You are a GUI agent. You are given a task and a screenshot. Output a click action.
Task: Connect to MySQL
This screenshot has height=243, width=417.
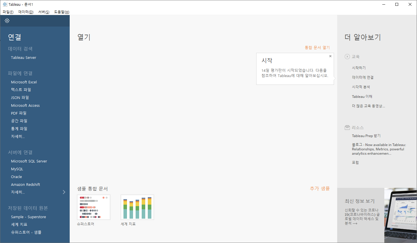(17, 169)
